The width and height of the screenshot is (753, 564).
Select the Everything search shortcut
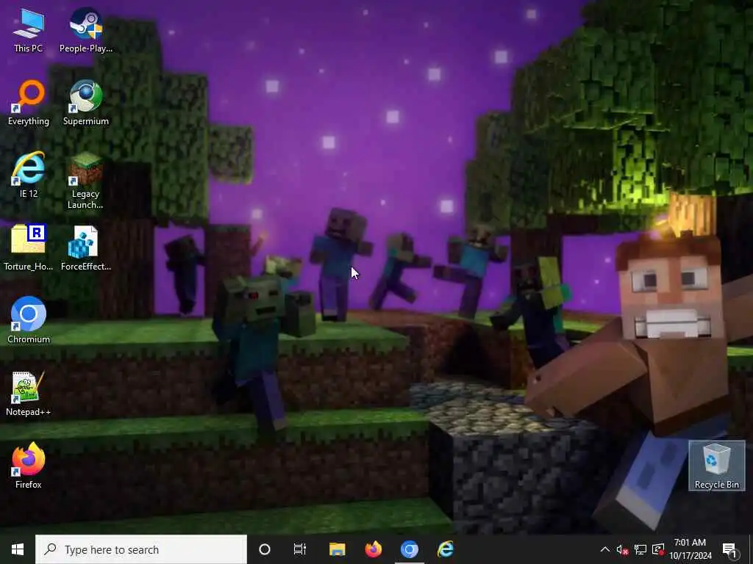29,103
